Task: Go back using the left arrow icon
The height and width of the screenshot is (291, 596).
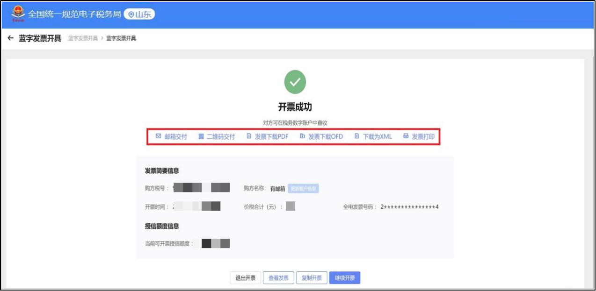Action: click(x=10, y=38)
